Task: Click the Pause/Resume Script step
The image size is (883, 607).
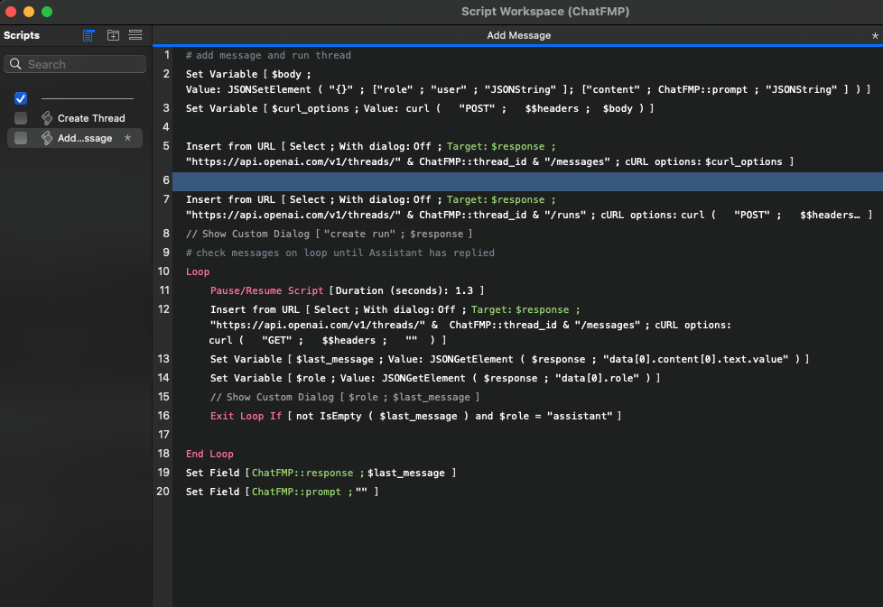Action: coord(267,290)
